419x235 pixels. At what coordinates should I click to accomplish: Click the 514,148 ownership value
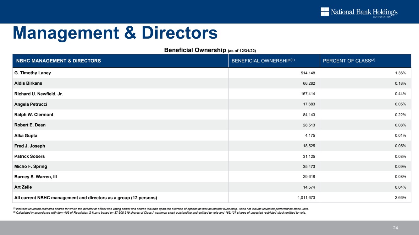coord(308,73)
